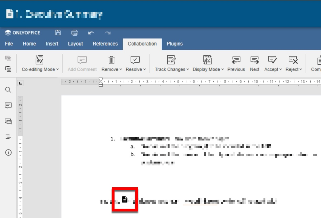Image resolution: width=321 pixels, height=218 pixels.
Task: Open the Comments panel in the left sidebar
Action: (x=8, y=105)
